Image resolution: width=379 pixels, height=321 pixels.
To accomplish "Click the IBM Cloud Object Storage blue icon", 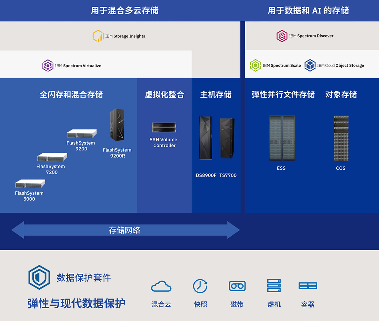I will point(310,65).
